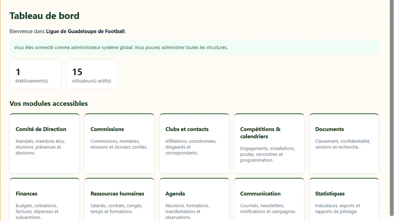The width and height of the screenshot is (394, 221).
Task: Open the Communication module card
Action: tap(269, 200)
